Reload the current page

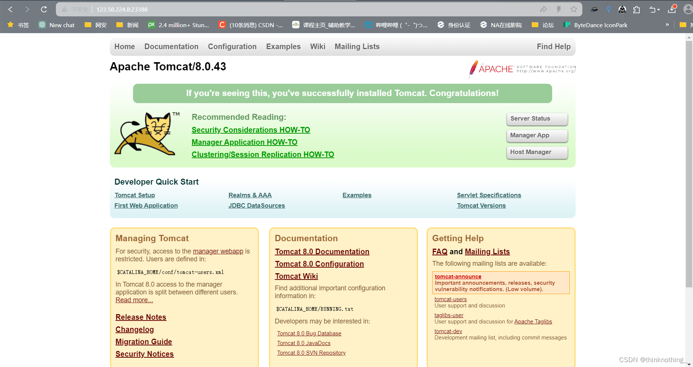point(44,9)
